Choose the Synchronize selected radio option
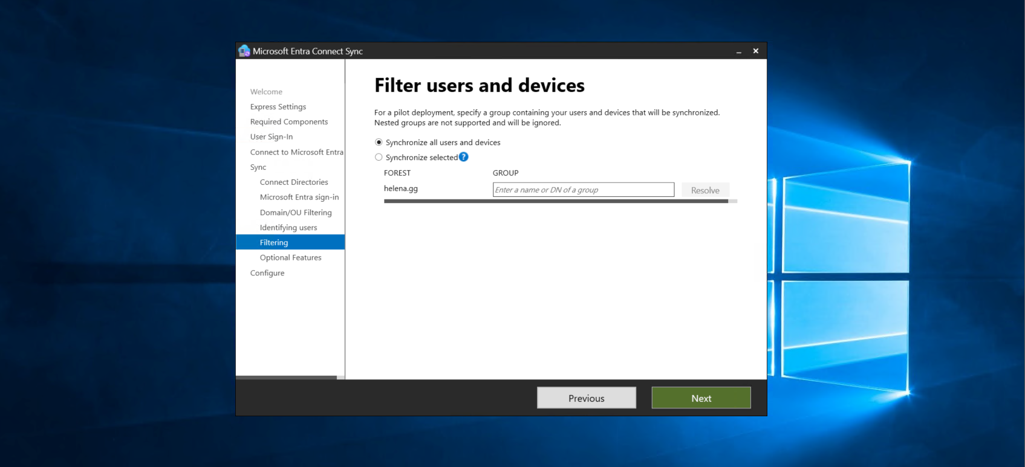 click(379, 158)
